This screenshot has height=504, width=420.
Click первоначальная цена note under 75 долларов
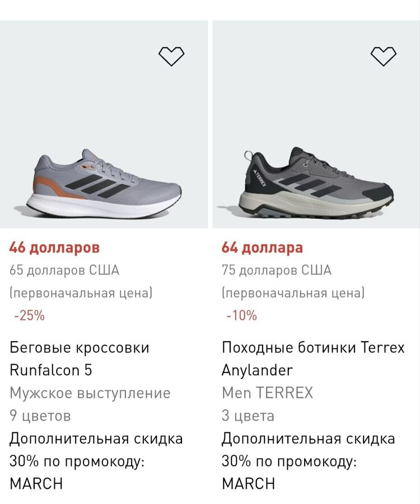pyautogui.click(x=293, y=293)
